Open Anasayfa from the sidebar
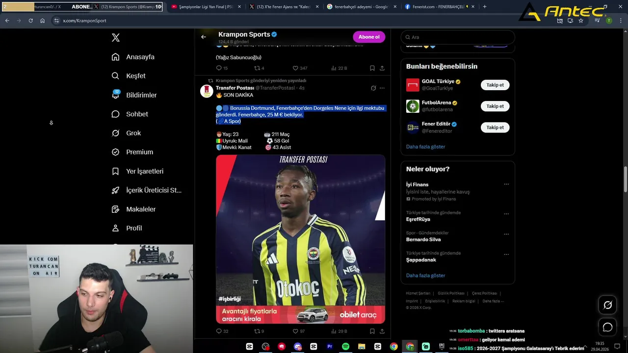This screenshot has width=628, height=353. coord(133,57)
